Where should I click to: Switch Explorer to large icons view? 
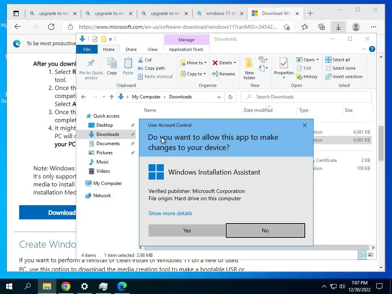371,255
